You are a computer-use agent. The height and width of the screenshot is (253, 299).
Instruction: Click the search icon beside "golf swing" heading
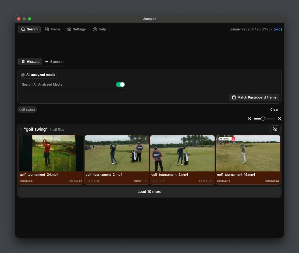tap(20, 129)
